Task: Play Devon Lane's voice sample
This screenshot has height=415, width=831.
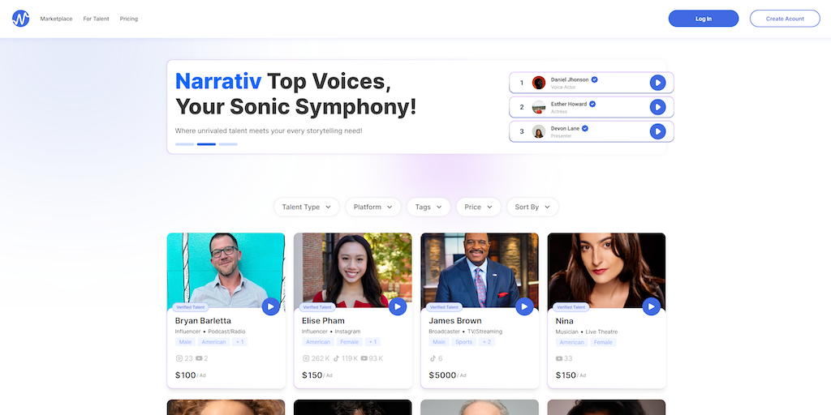Action: pyautogui.click(x=657, y=131)
